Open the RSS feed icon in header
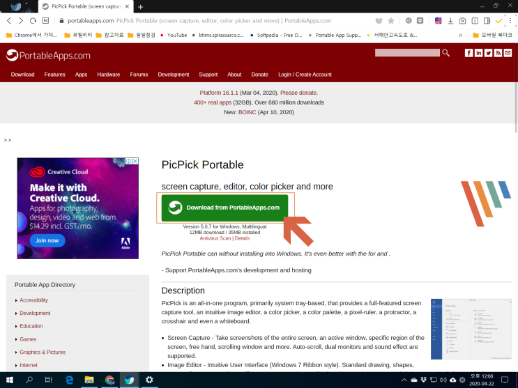 tap(498, 53)
